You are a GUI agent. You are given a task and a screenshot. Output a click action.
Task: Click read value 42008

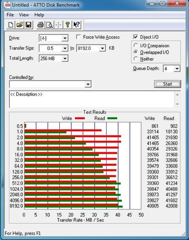[171, 206]
